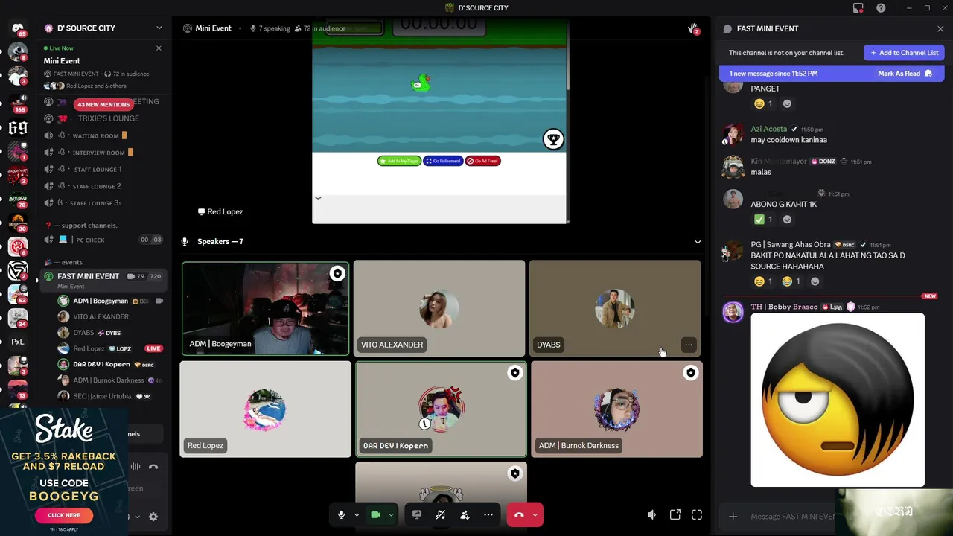Click Add to My Pages in stream
The image size is (953, 536).
click(x=399, y=161)
